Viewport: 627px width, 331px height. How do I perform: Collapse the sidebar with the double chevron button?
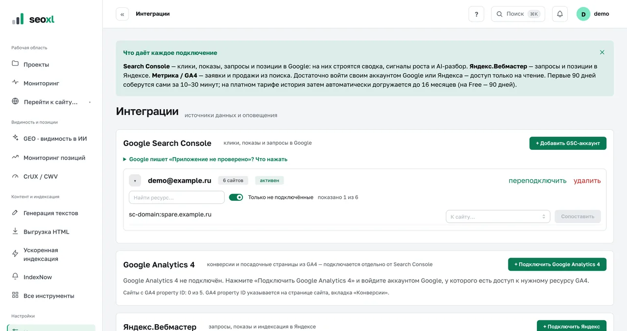point(122,14)
